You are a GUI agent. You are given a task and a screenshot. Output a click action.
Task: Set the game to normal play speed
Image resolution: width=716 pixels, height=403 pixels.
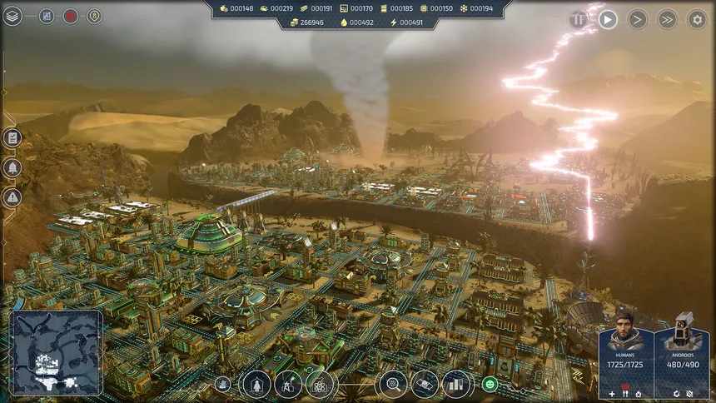[x=608, y=20]
